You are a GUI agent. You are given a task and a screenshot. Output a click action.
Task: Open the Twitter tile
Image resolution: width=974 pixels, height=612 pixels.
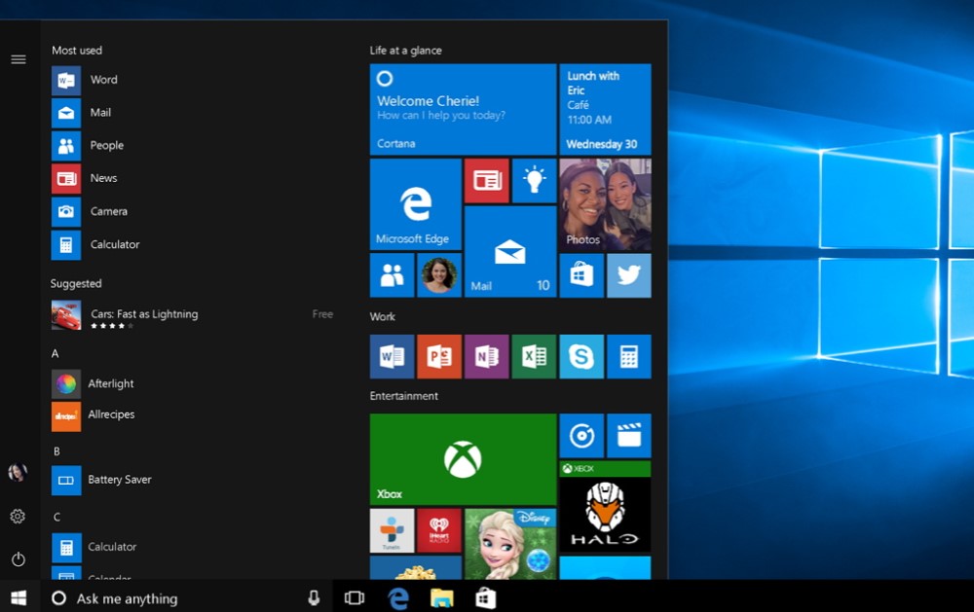[x=628, y=275]
